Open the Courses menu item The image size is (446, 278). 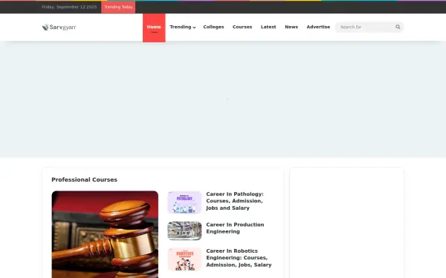point(242,27)
